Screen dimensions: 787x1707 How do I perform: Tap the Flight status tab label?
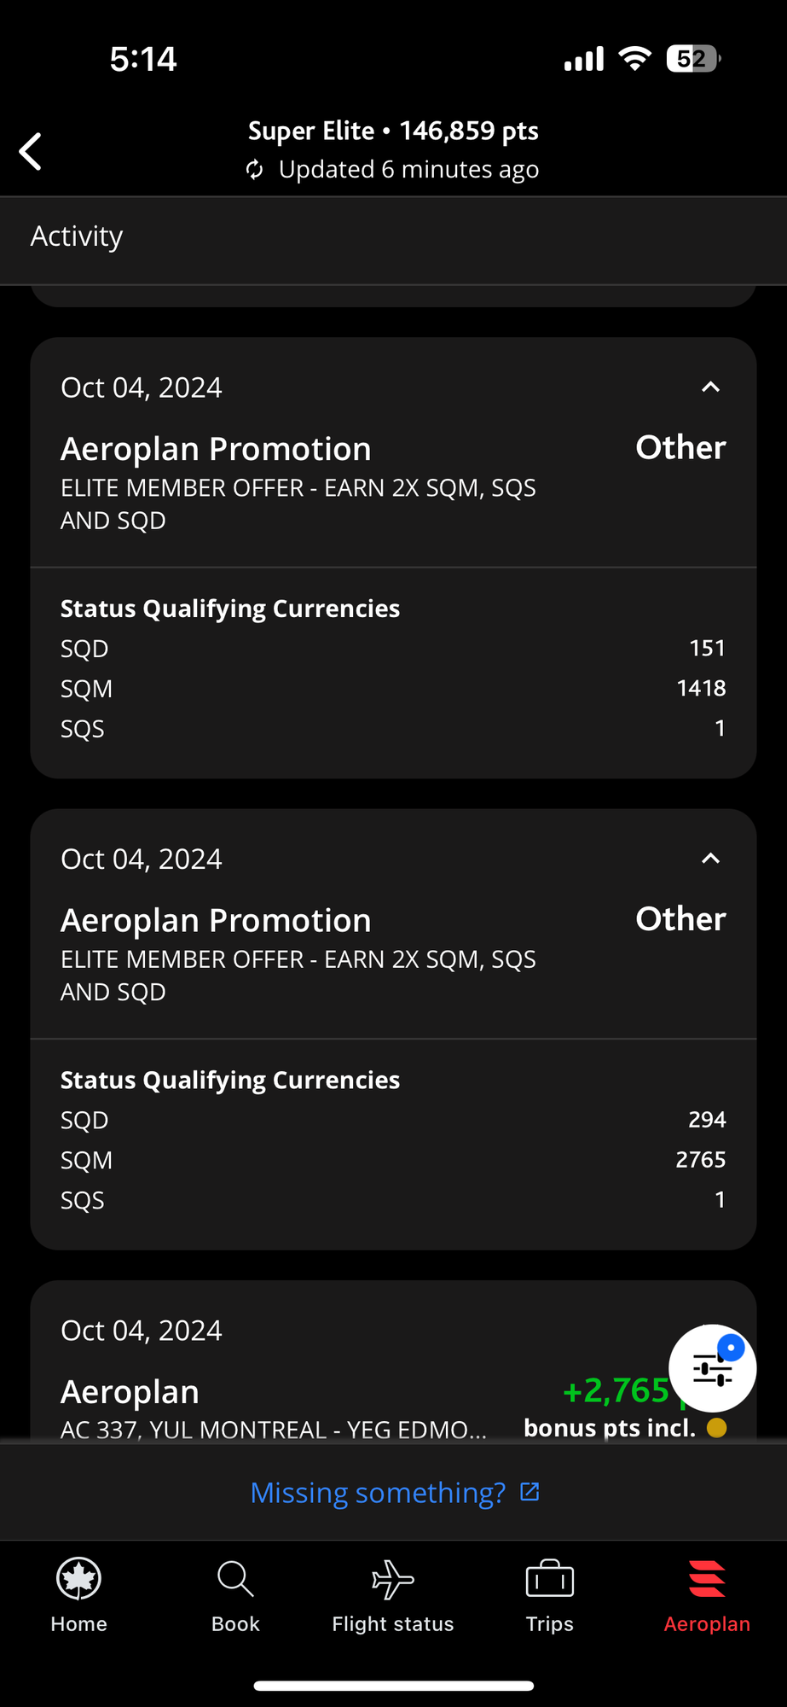(x=392, y=1624)
